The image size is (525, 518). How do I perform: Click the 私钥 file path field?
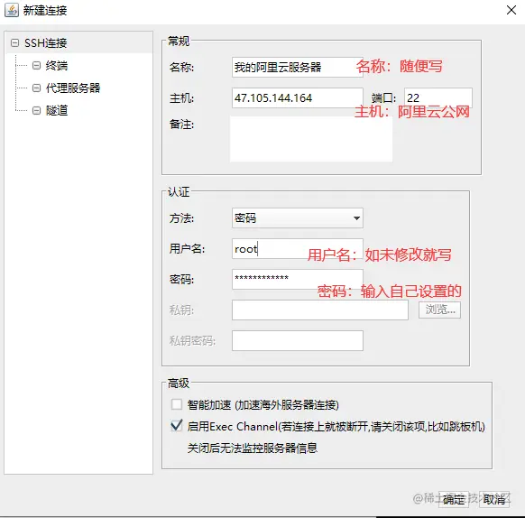point(319,310)
